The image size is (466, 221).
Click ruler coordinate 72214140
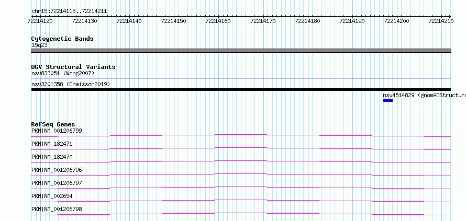129,21
